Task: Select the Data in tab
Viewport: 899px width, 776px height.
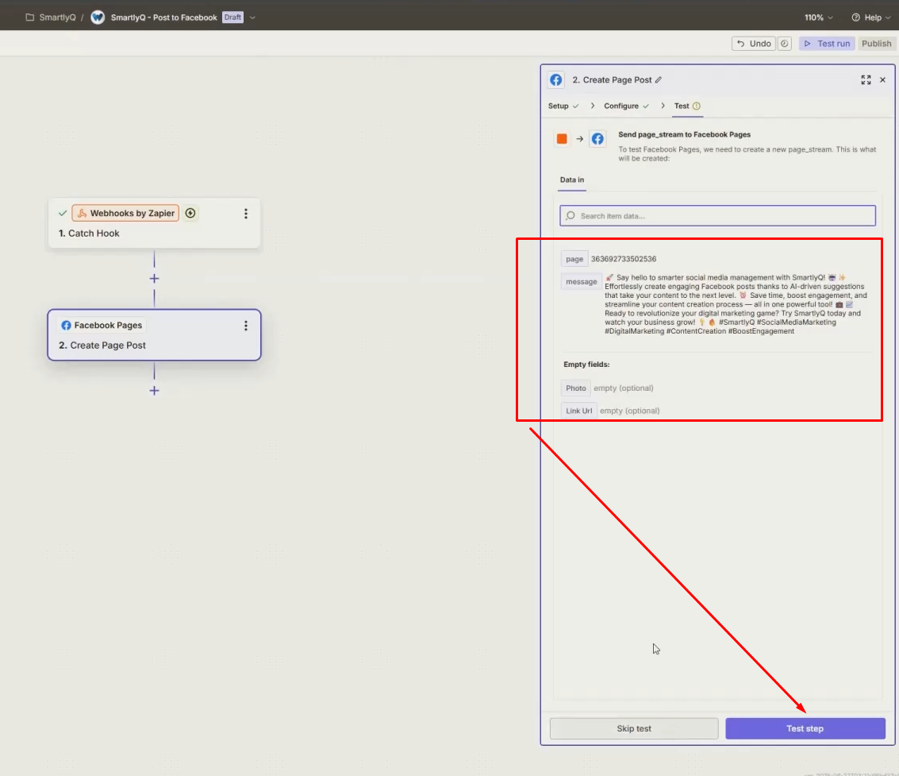Action: [x=571, y=180]
